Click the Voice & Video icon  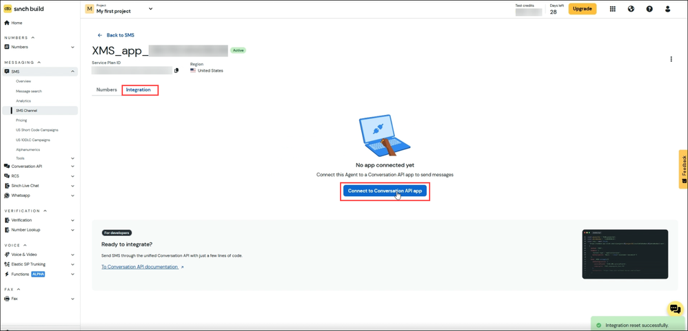[x=7, y=255]
